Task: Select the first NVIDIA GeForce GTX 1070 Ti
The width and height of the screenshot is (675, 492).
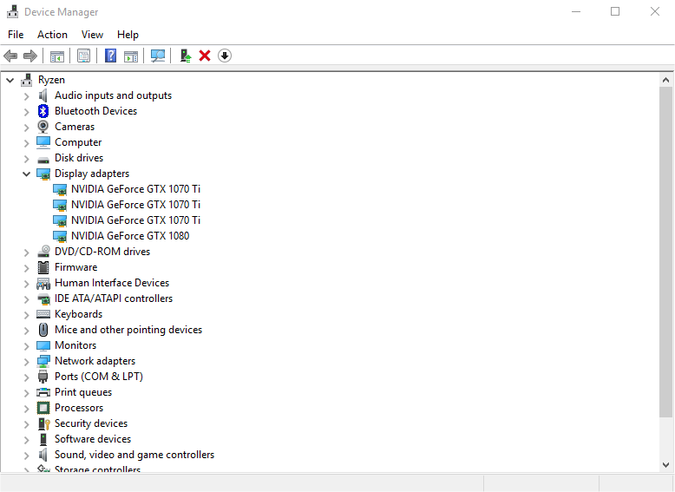Action: pyautogui.click(x=135, y=189)
